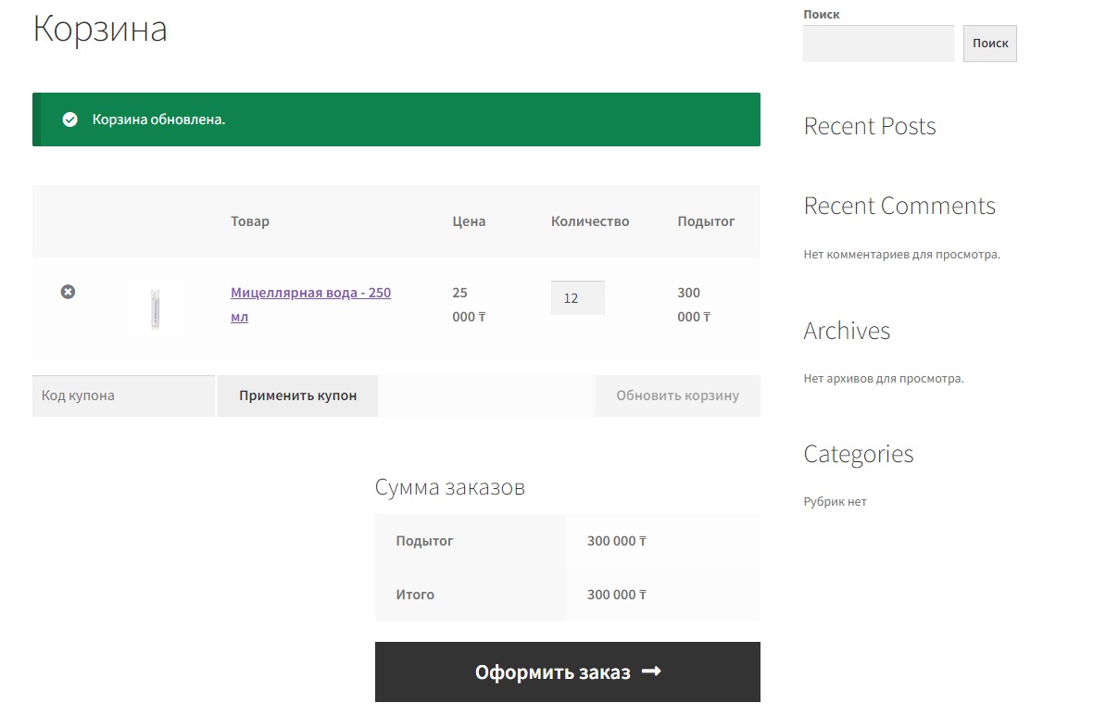Click Нет архивов для просмотра text
Viewport: 1106px width, 728px height.
tap(883, 379)
